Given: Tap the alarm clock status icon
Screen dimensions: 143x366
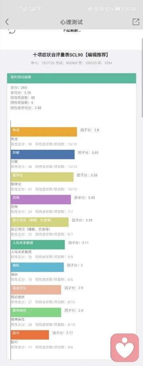Looking at the screenshot, I should coord(96,9).
